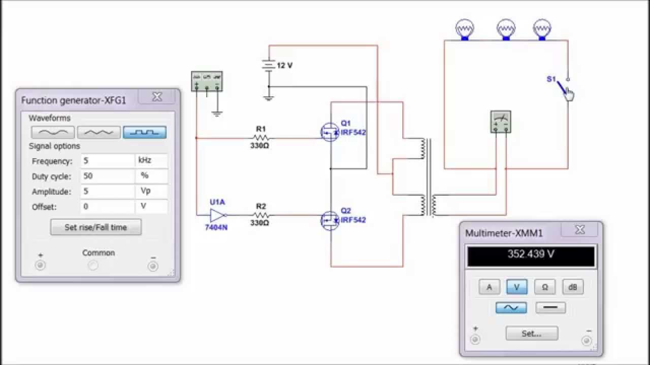
Task: Select the middle lamp
Action: (x=506, y=29)
